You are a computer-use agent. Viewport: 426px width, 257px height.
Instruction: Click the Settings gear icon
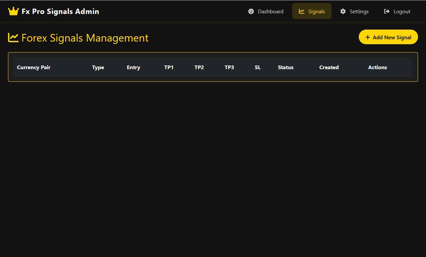pyautogui.click(x=343, y=11)
